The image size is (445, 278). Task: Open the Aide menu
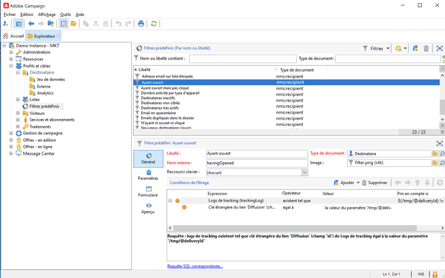click(80, 14)
